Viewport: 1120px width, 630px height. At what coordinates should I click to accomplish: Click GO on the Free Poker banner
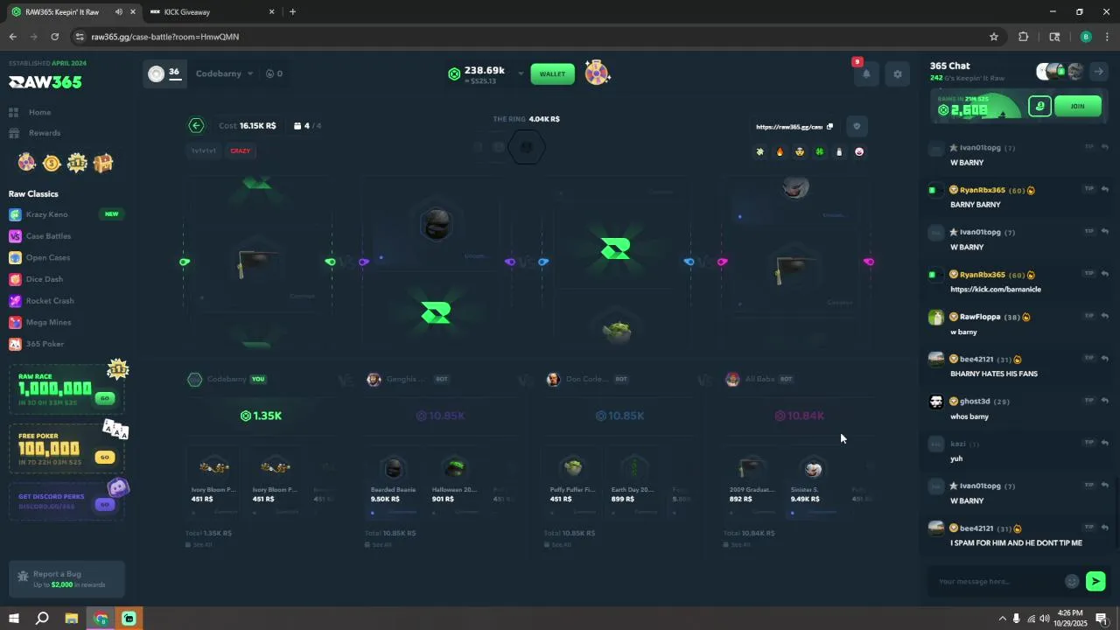(105, 457)
